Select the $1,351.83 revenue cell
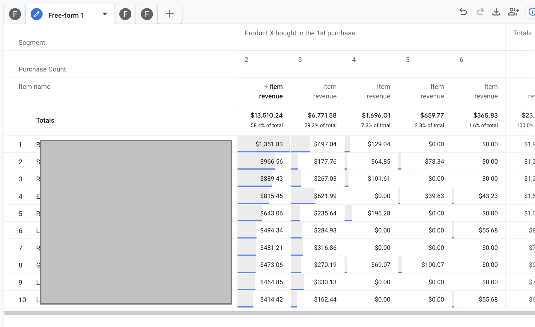This screenshot has width=535, height=327. 269,144
